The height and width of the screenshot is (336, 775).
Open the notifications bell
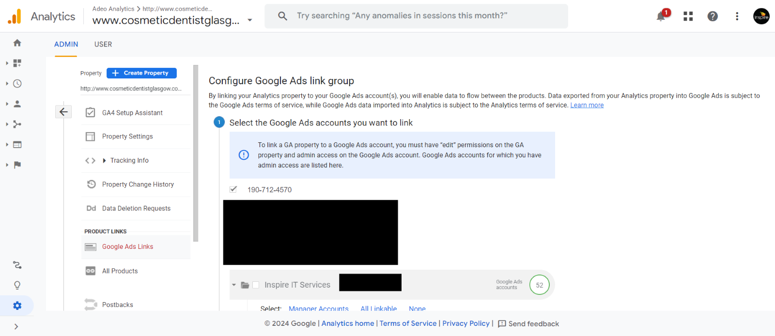(661, 16)
